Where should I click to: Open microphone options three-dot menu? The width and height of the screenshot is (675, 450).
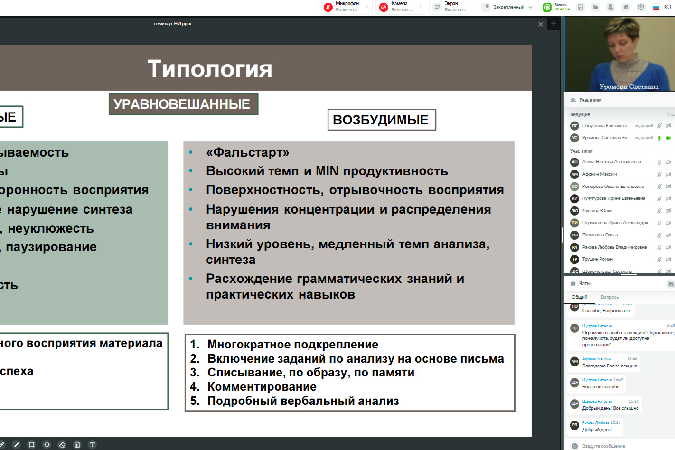point(367,7)
